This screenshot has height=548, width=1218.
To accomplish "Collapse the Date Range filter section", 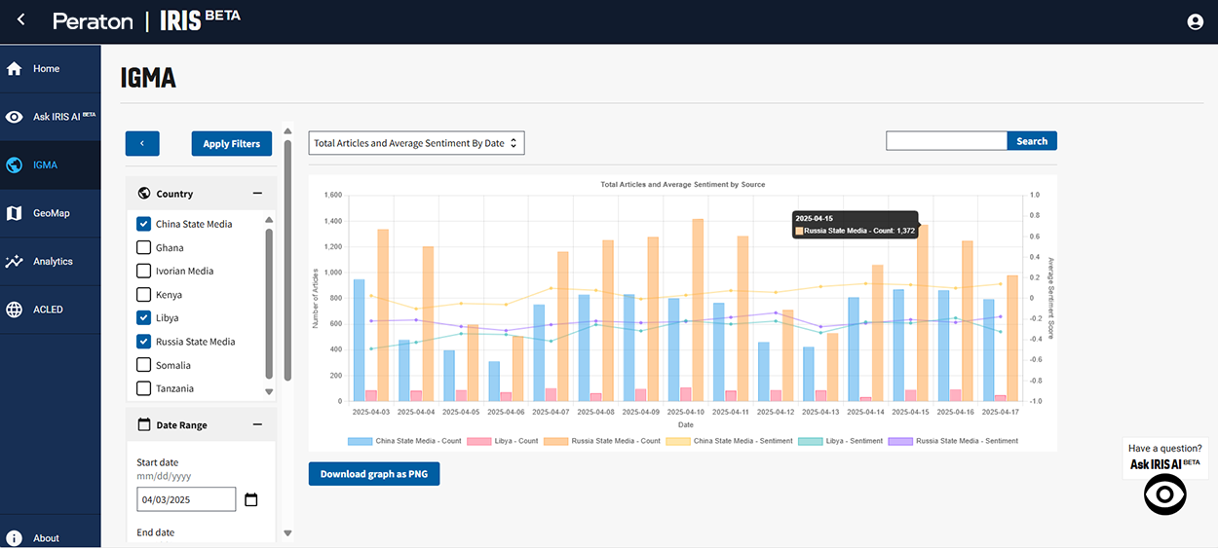I will (257, 425).
